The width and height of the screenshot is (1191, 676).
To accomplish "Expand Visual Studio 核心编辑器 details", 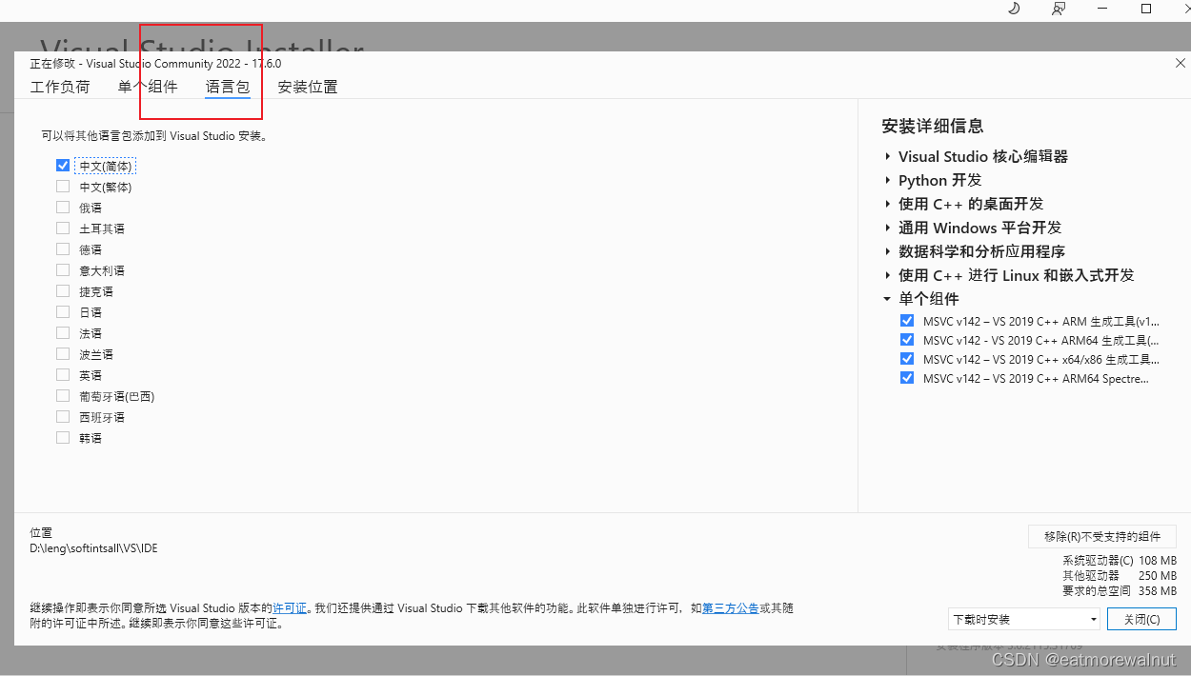I will pyautogui.click(x=887, y=156).
